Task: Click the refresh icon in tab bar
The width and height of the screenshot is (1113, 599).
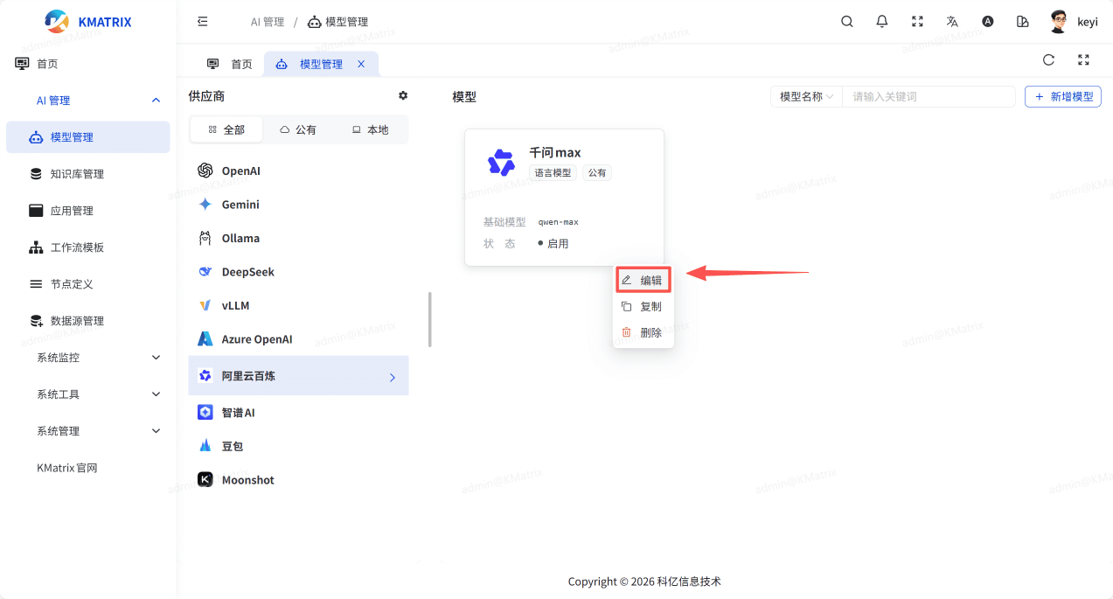Action: 1048,60
